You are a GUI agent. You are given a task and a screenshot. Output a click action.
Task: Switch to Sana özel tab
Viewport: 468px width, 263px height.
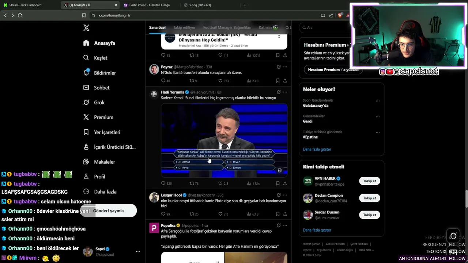(x=157, y=27)
